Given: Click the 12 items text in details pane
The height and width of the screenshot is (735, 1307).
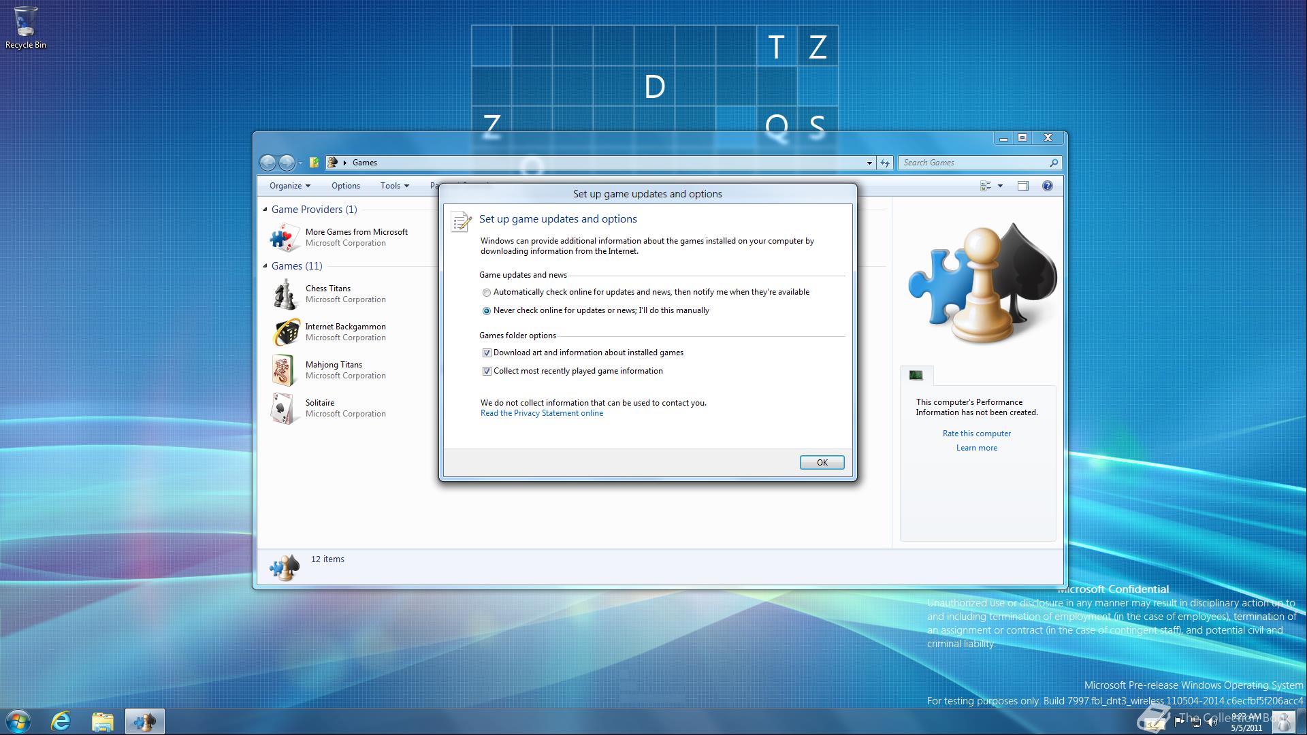Looking at the screenshot, I should pyautogui.click(x=327, y=559).
